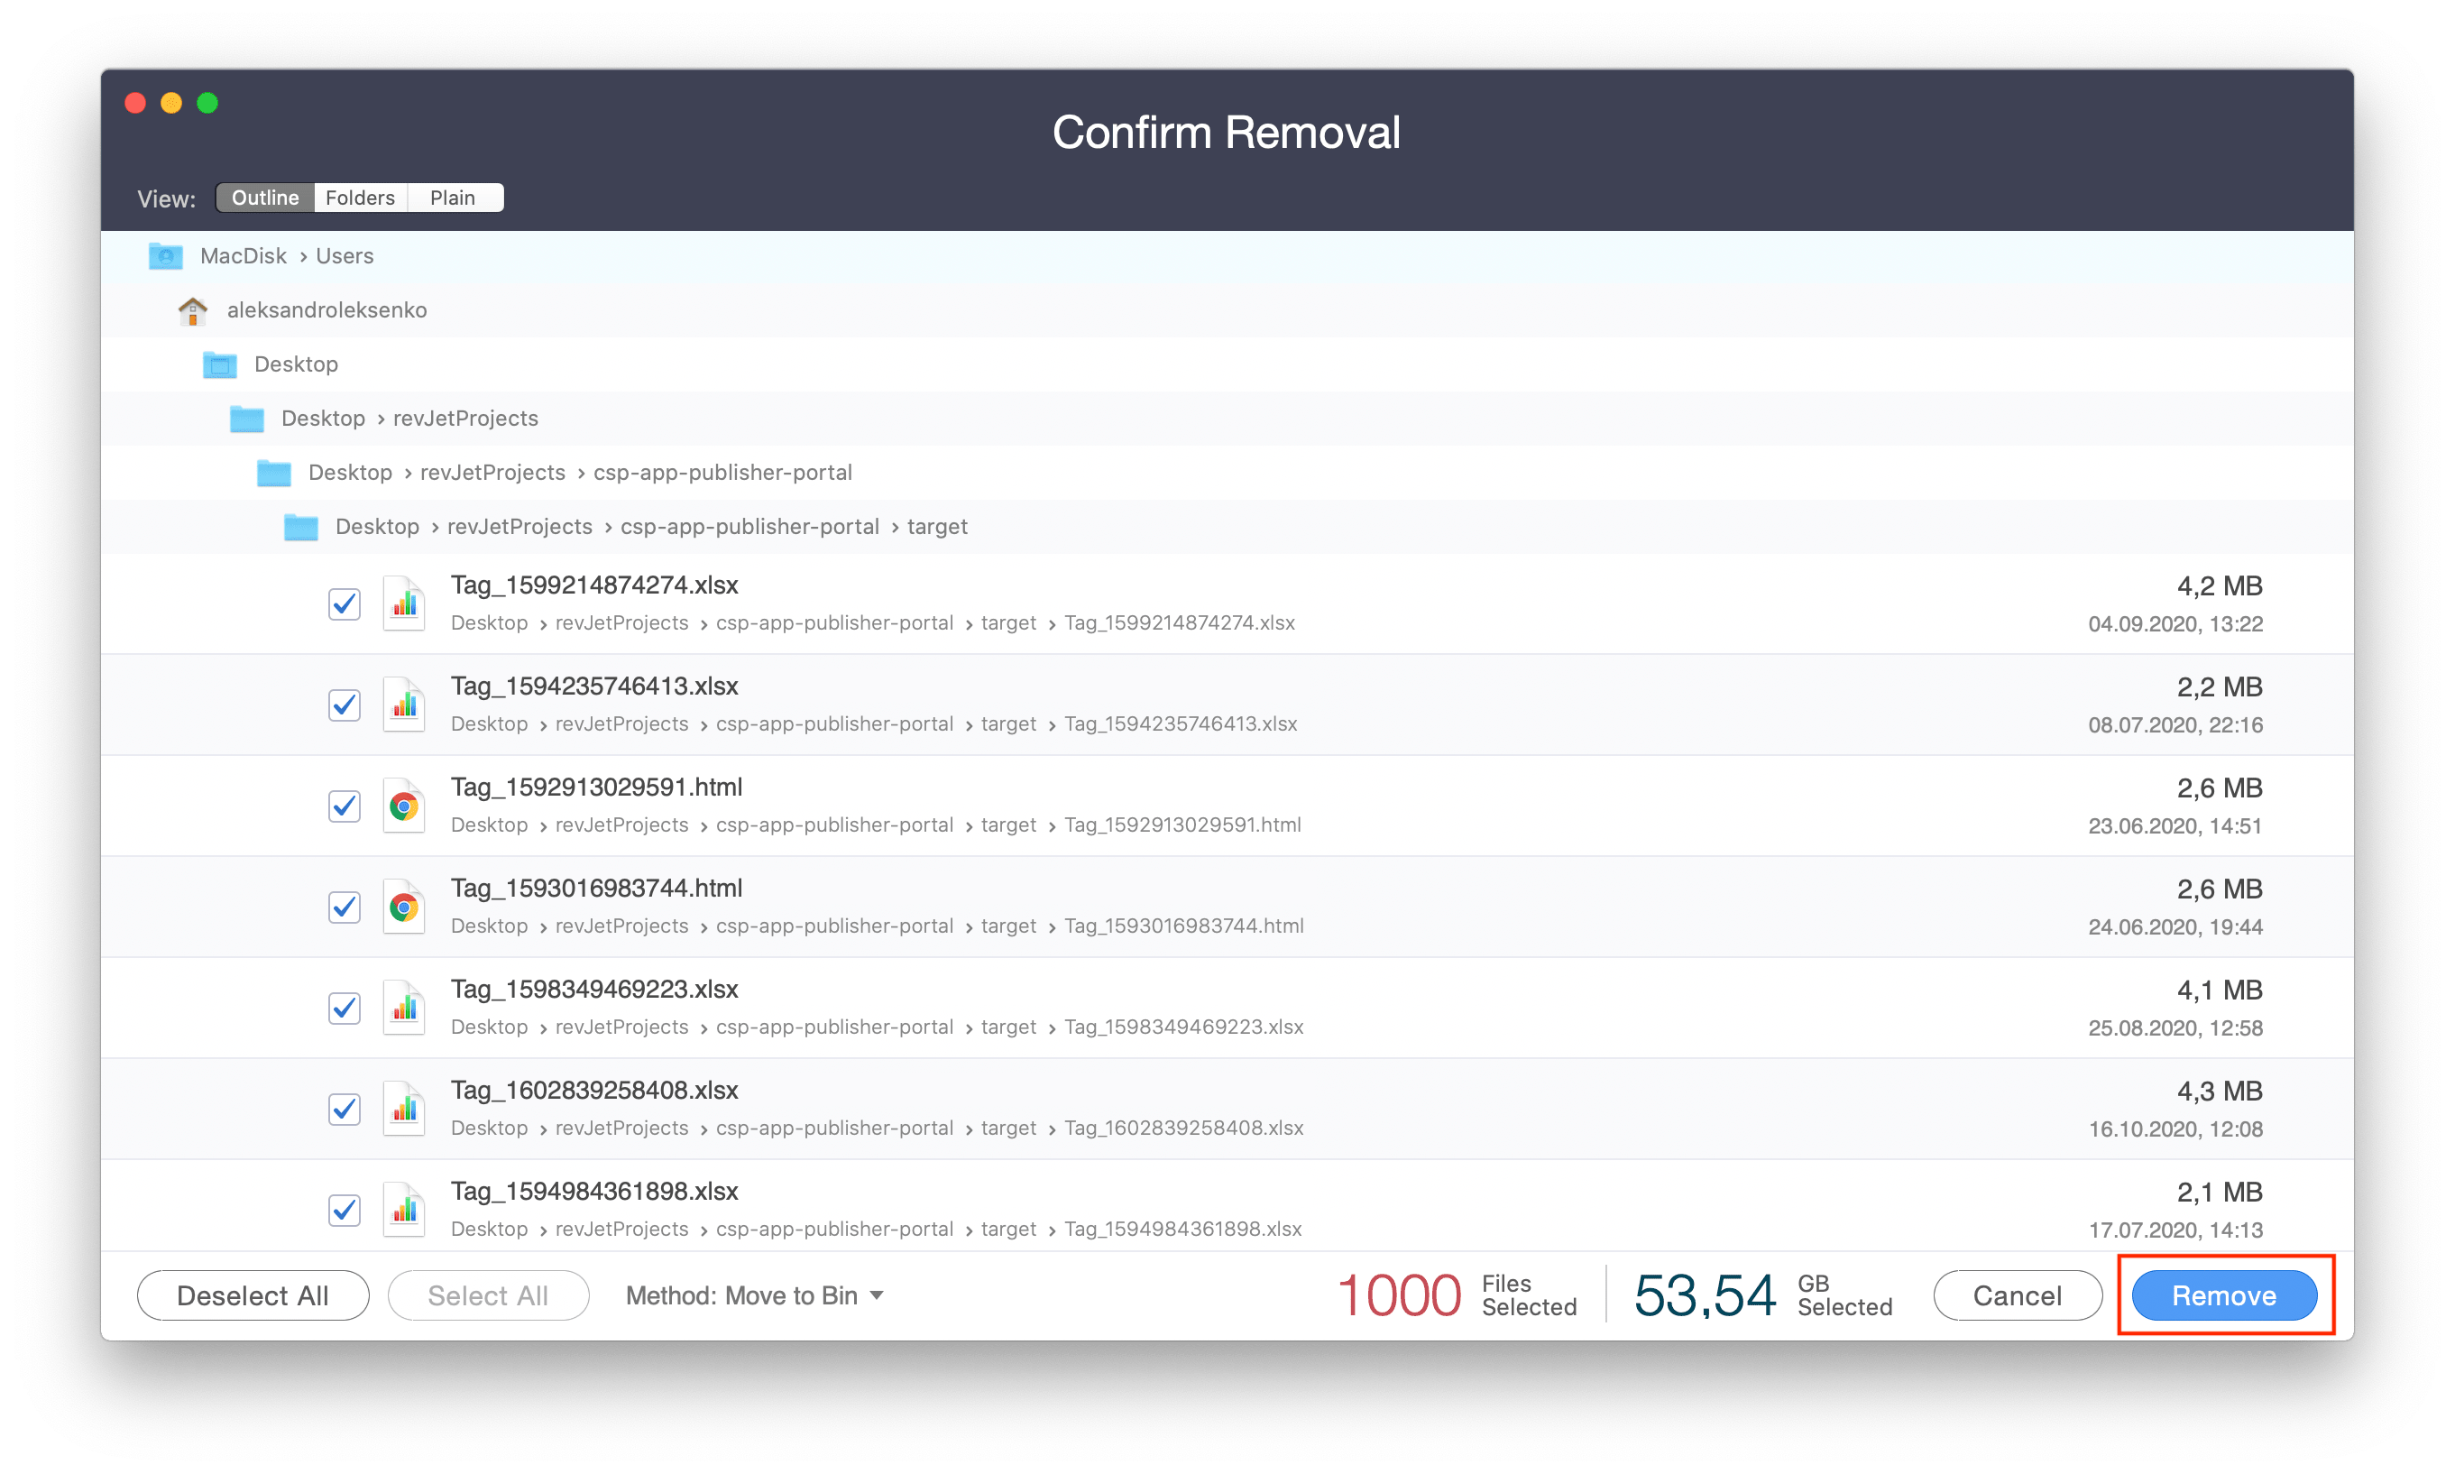Click the yellow minimize window button
Viewport: 2455px width, 1474px height.
point(171,104)
